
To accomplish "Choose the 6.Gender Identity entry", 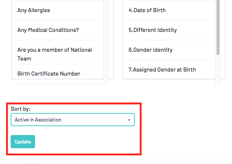I will click(150, 50).
